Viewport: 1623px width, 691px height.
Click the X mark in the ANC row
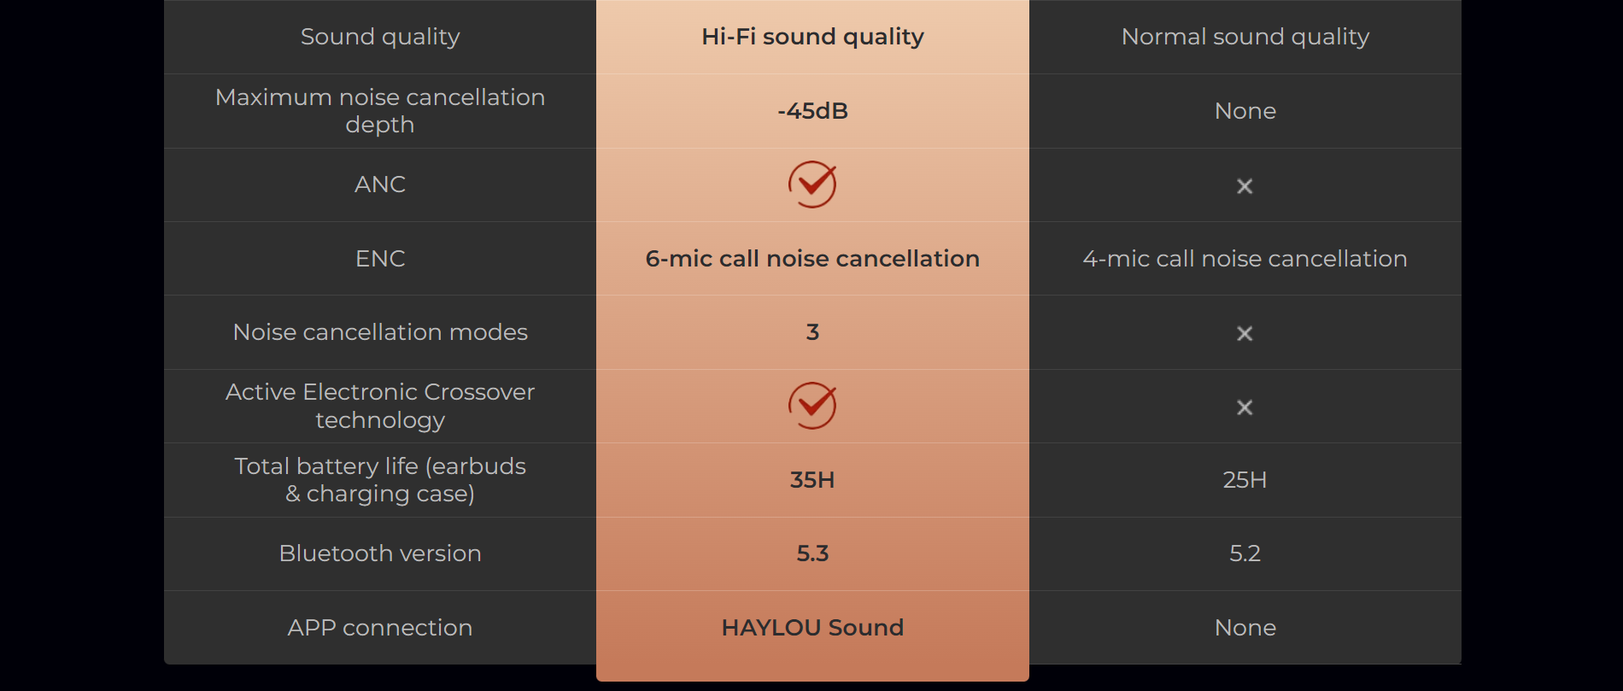1245,186
